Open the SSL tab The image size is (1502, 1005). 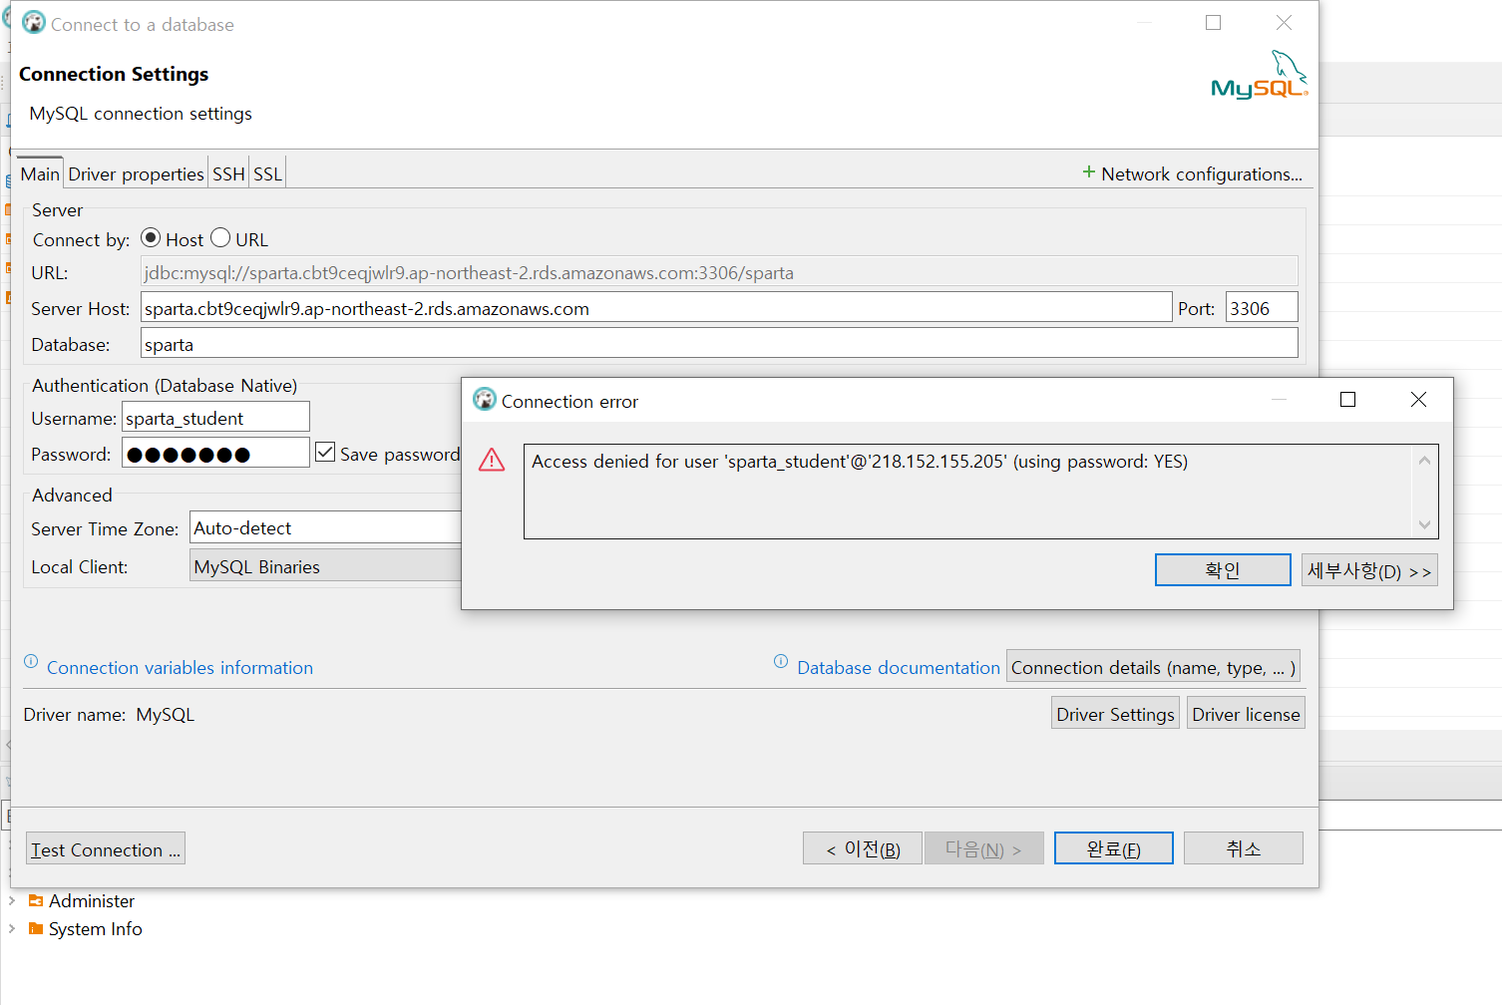click(x=267, y=173)
